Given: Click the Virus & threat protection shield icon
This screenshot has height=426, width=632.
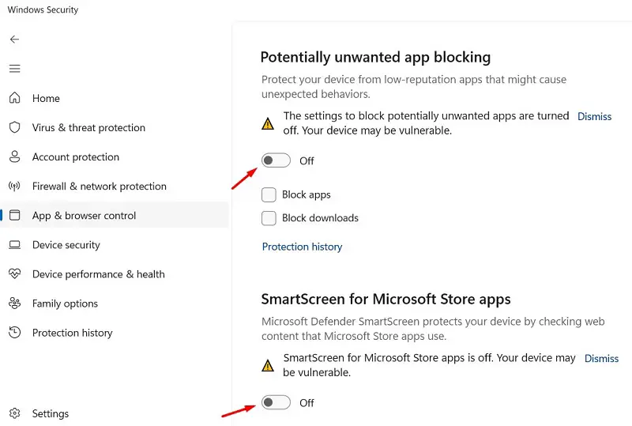Looking at the screenshot, I should pyautogui.click(x=14, y=127).
